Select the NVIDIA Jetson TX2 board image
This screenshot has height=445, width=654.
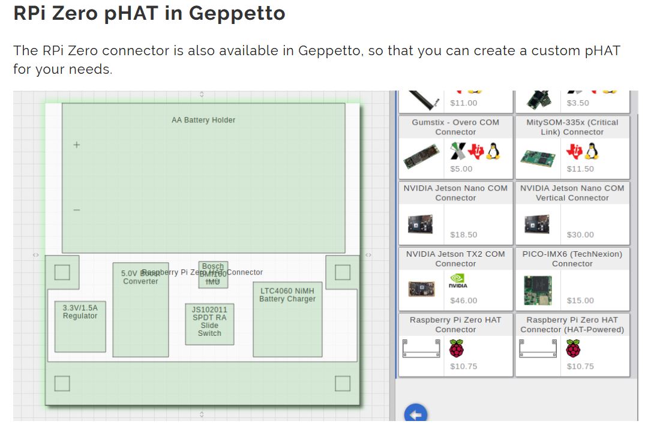click(x=421, y=288)
